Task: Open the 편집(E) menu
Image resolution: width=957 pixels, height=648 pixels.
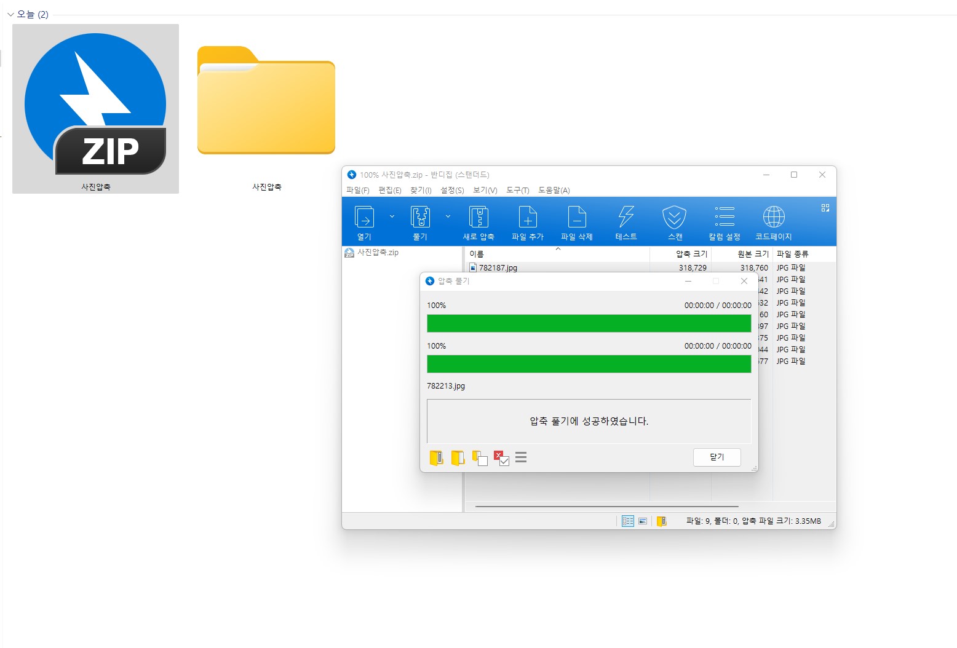Action: (390, 190)
